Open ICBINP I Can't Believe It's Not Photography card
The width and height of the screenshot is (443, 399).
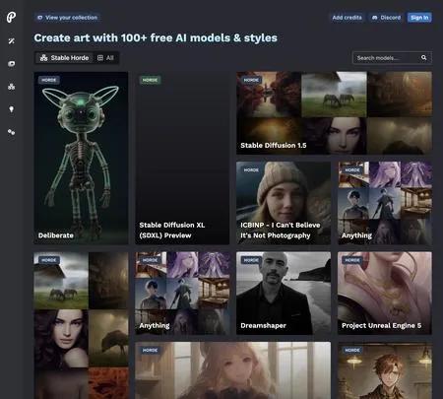tap(284, 203)
